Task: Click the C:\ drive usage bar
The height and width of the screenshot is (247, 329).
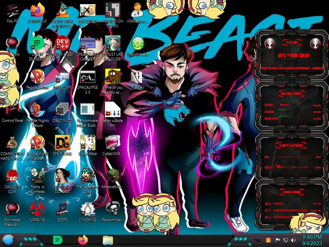Action: coord(279,204)
